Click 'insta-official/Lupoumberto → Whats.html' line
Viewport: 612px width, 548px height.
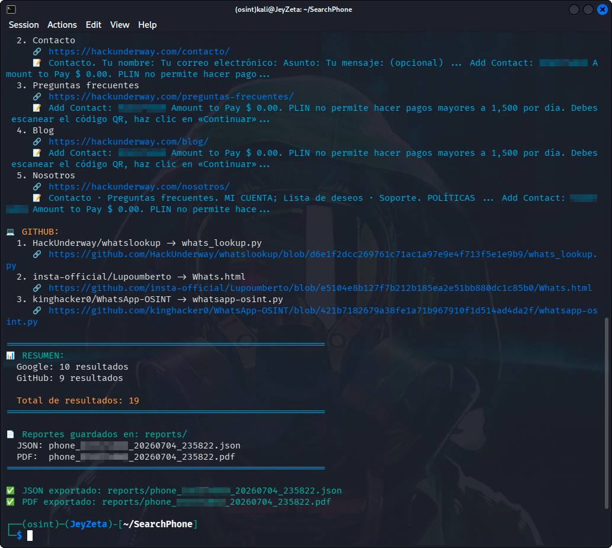tap(131, 277)
